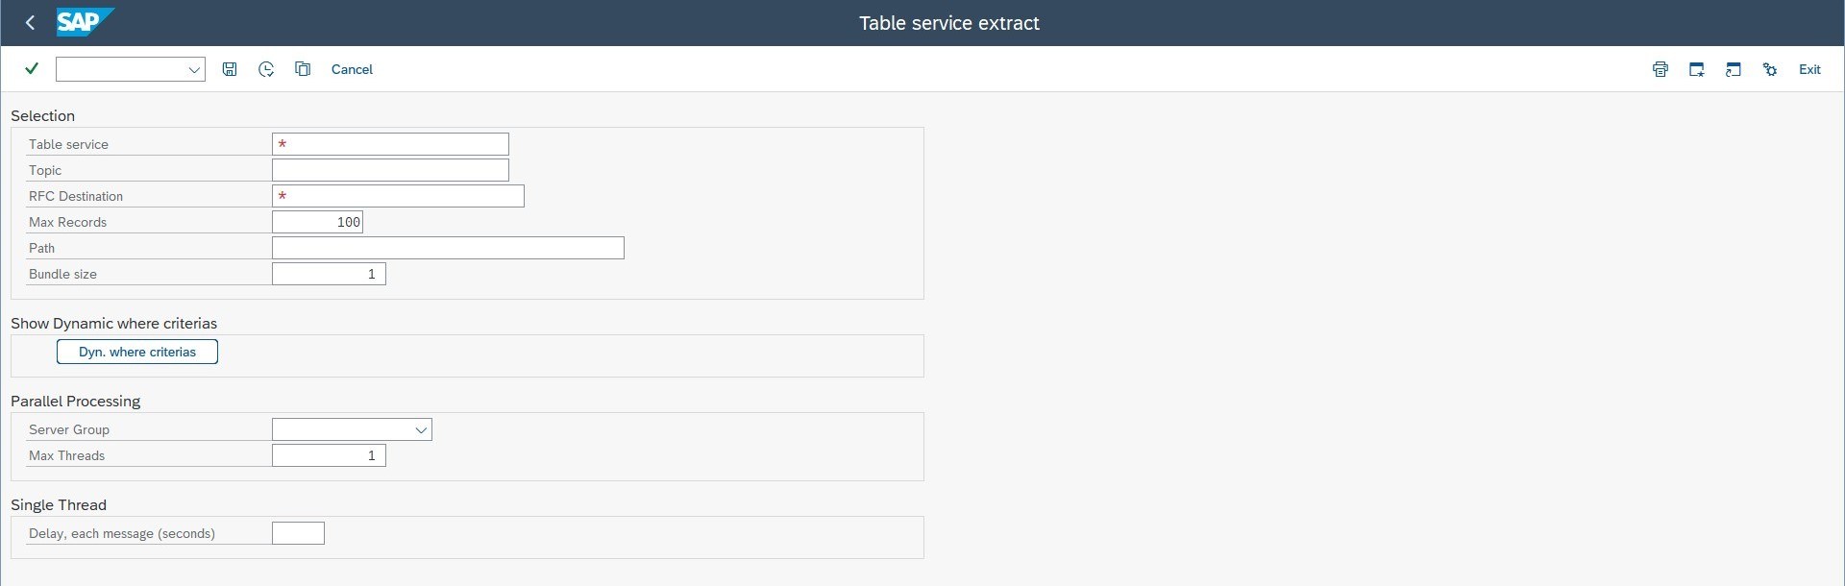Click the Table service input field
Image resolution: width=1845 pixels, height=586 pixels.
tap(389, 144)
